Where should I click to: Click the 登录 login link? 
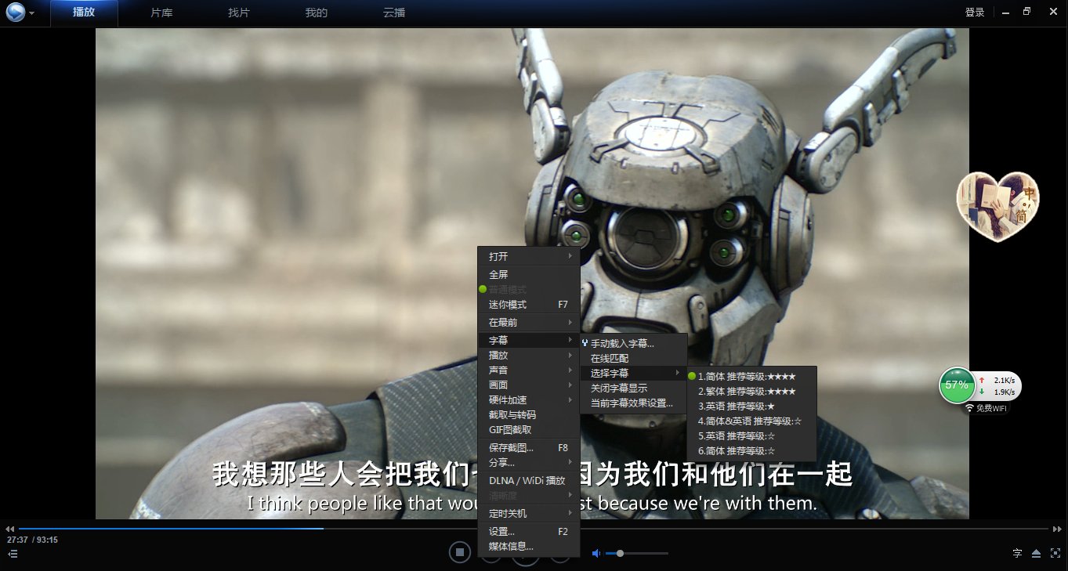pyautogui.click(x=975, y=13)
